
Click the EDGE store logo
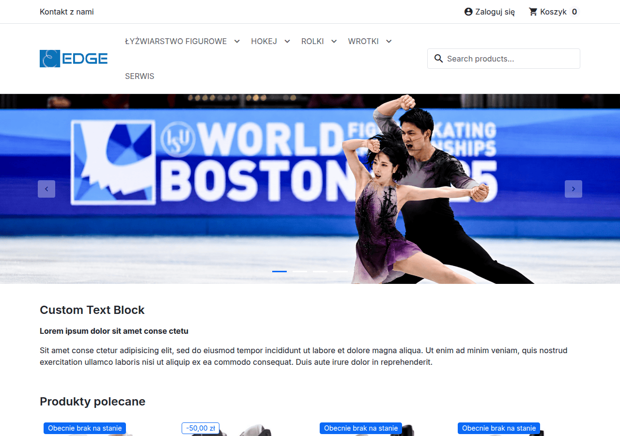74,59
